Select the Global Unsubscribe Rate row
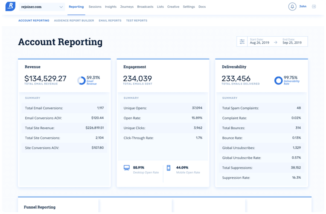This screenshot has width=326, height=214. pyautogui.click(x=261, y=158)
